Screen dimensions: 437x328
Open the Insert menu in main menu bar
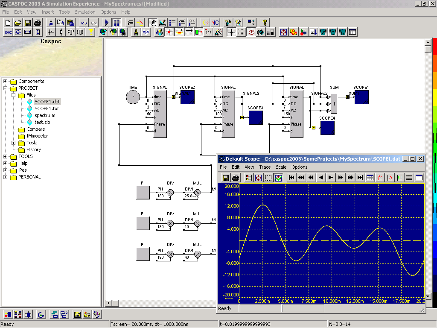pyautogui.click(x=48, y=12)
